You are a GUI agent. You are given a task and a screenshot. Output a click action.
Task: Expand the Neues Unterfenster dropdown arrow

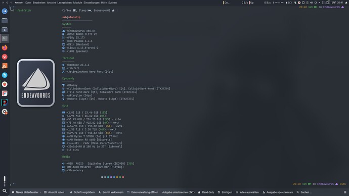[41, 192]
